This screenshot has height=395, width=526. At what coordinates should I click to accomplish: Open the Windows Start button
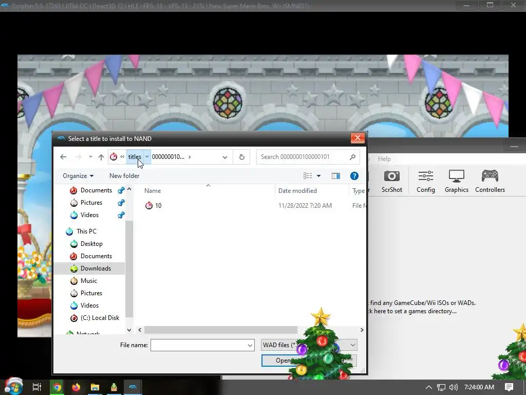[x=13, y=386]
